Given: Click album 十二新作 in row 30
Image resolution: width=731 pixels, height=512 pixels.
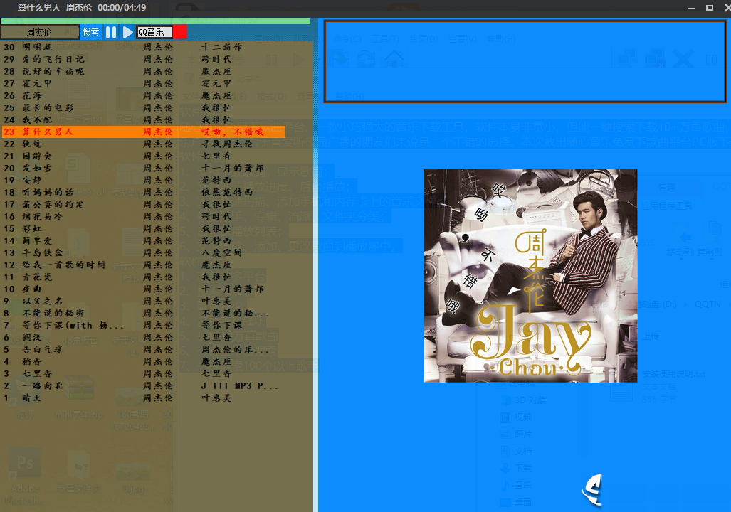Looking at the screenshot, I should click(x=222, y=47).
